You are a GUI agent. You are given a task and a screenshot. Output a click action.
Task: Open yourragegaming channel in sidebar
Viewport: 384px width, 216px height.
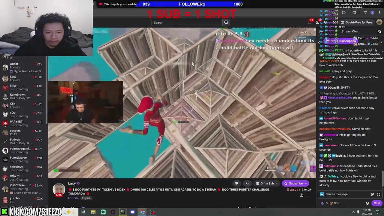(x=23, y=150)
